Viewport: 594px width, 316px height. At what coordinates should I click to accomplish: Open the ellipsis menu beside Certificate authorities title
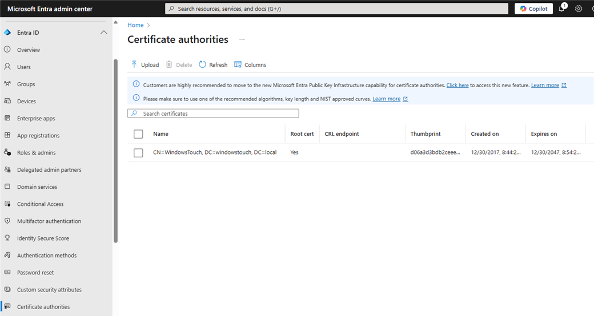[x=242, y=39]
